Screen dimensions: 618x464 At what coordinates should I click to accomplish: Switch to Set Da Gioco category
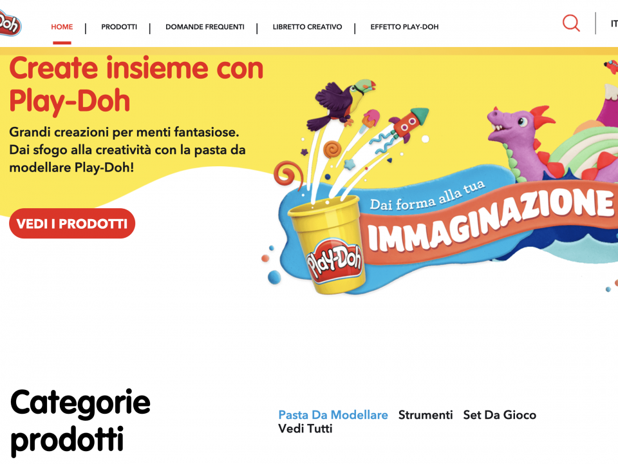pos(500,414)
